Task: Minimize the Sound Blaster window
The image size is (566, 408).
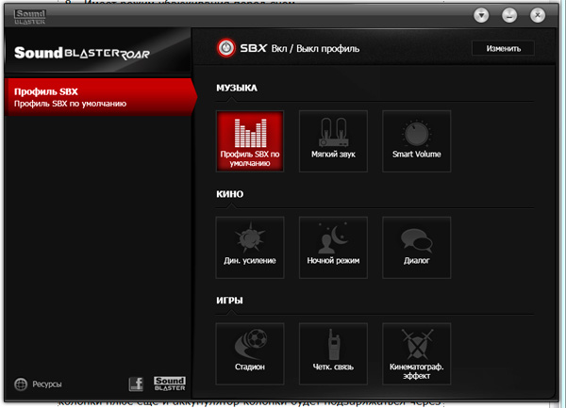Action: tap(508, 15)
